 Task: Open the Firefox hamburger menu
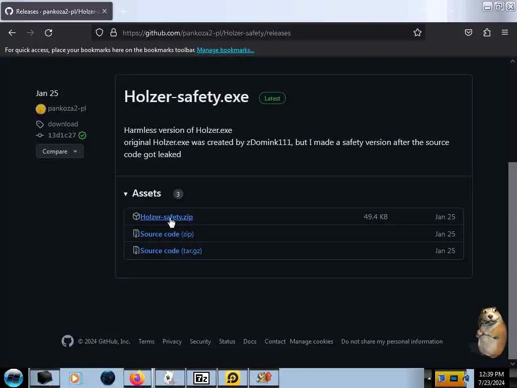505,33
